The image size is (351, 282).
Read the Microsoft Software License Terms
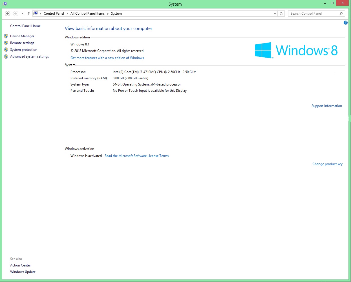(137, 156)
